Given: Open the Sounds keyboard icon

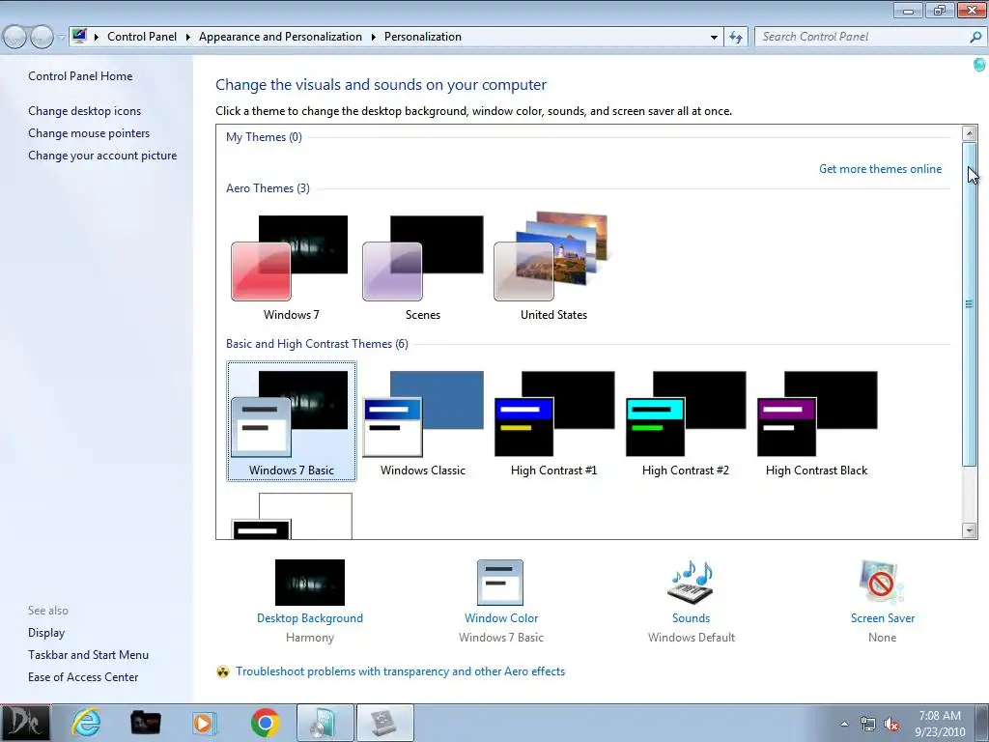Looking at the screenshot, I should (x=691, y=583).
